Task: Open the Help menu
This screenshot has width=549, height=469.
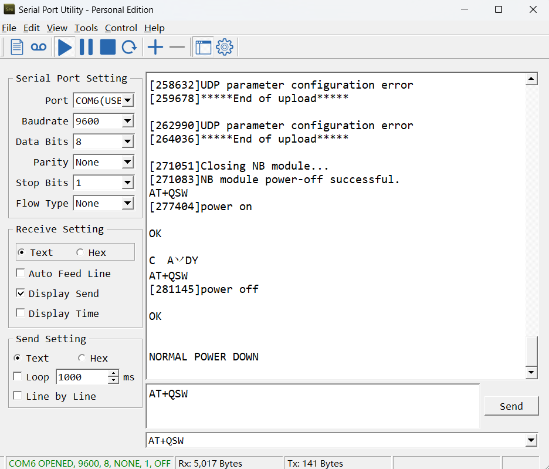Action: tap(154, 28)
